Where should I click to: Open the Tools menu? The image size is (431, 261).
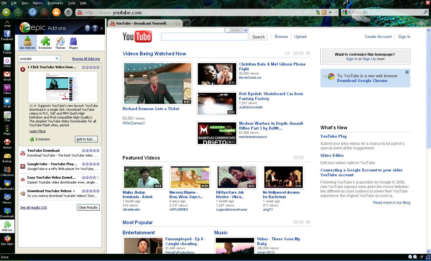point(72,3)
